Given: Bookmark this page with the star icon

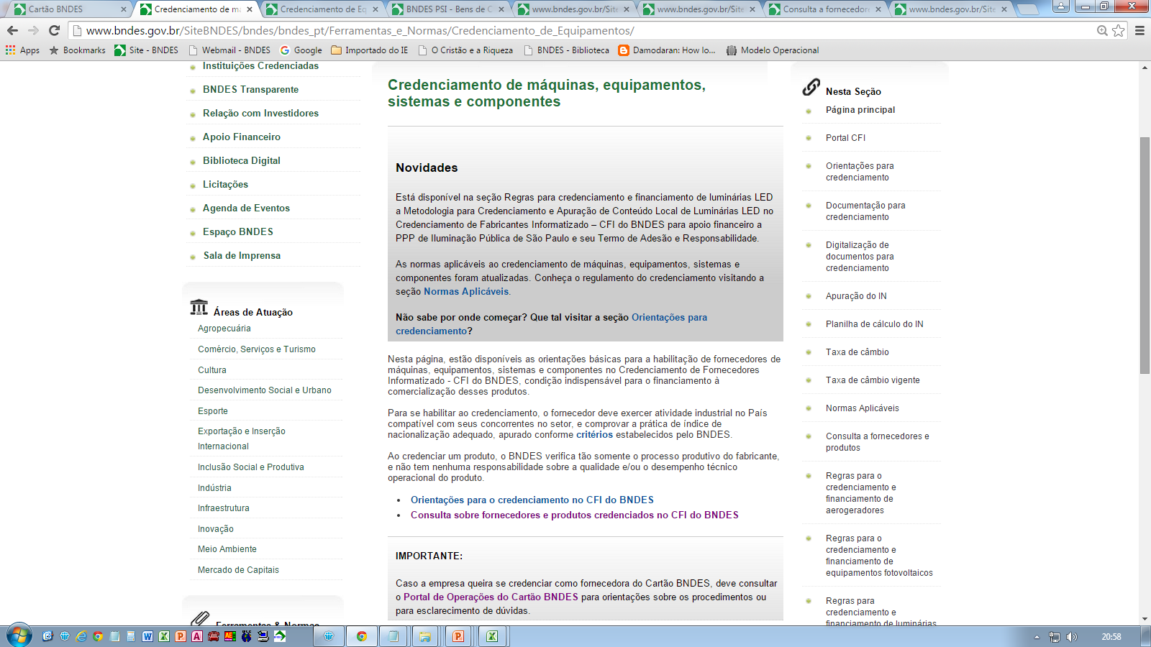Looking at the screenshot, I should (1118, 30).
